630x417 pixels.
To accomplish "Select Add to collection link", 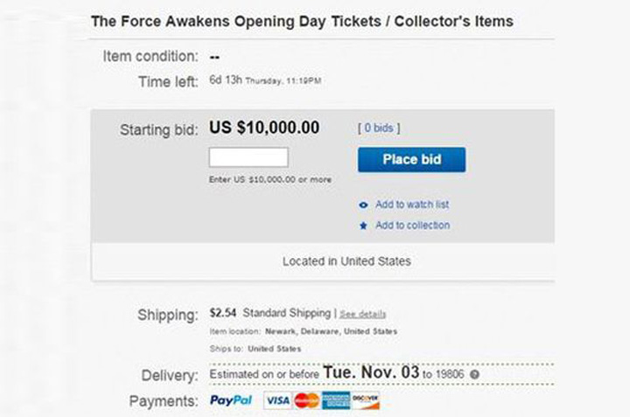I will [413, 226].
